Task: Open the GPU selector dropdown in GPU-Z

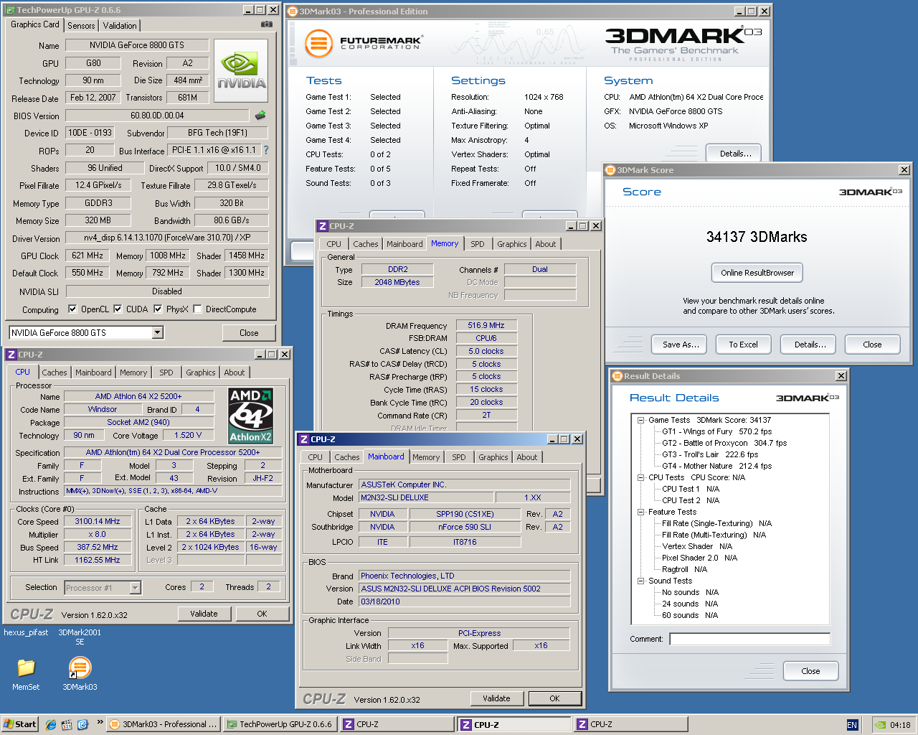Action: tap(158, 332)
